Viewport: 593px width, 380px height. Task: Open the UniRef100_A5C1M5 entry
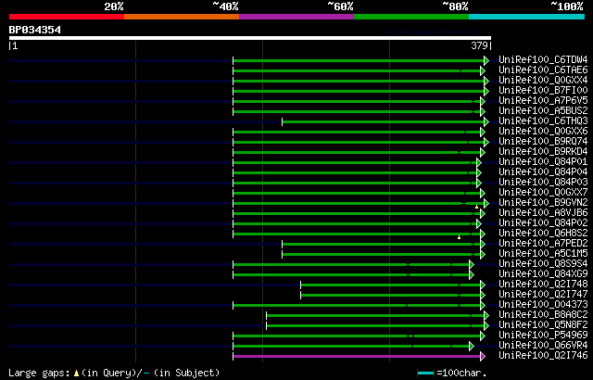(x=543, y=254)
